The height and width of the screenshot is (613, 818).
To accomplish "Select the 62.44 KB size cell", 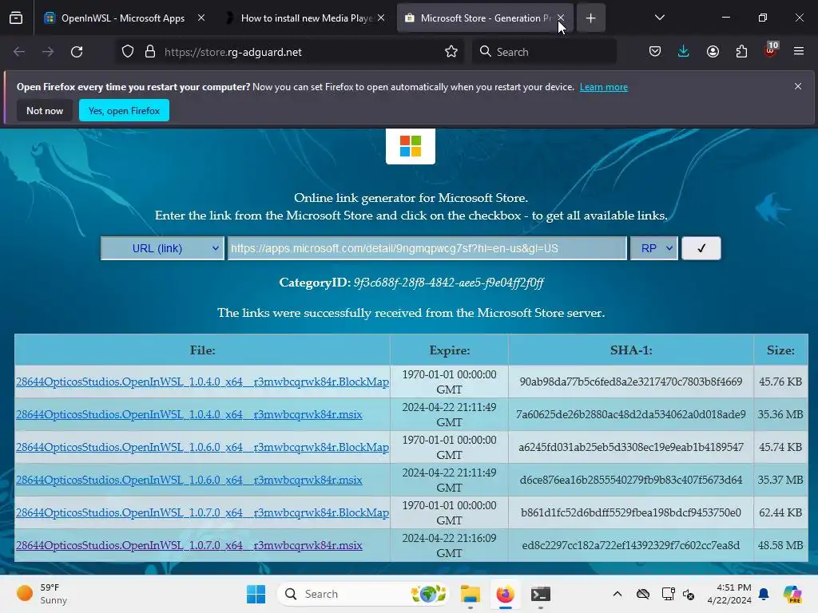I will 780,512.
